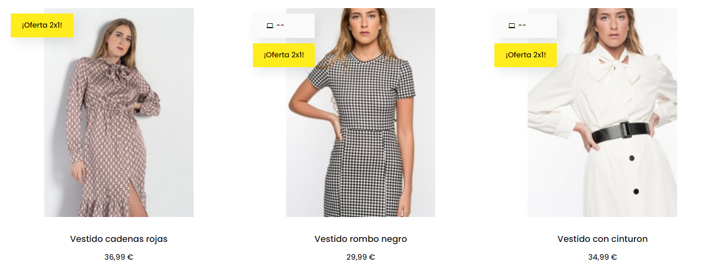The height and width of the screenshot is (263, 718).
Task: Click the 29,99 € price
Action: (360, 257)
